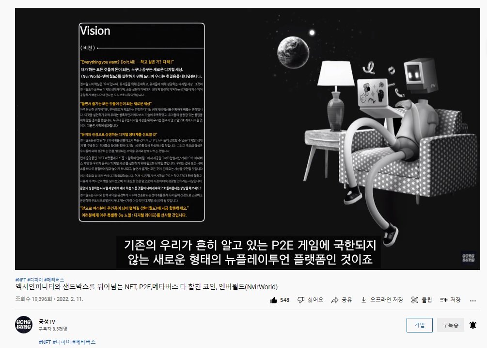The height and width of the screenshot is (348, 487).
Task: Click the 오프라인 저장 label
Action: [386, 300]
